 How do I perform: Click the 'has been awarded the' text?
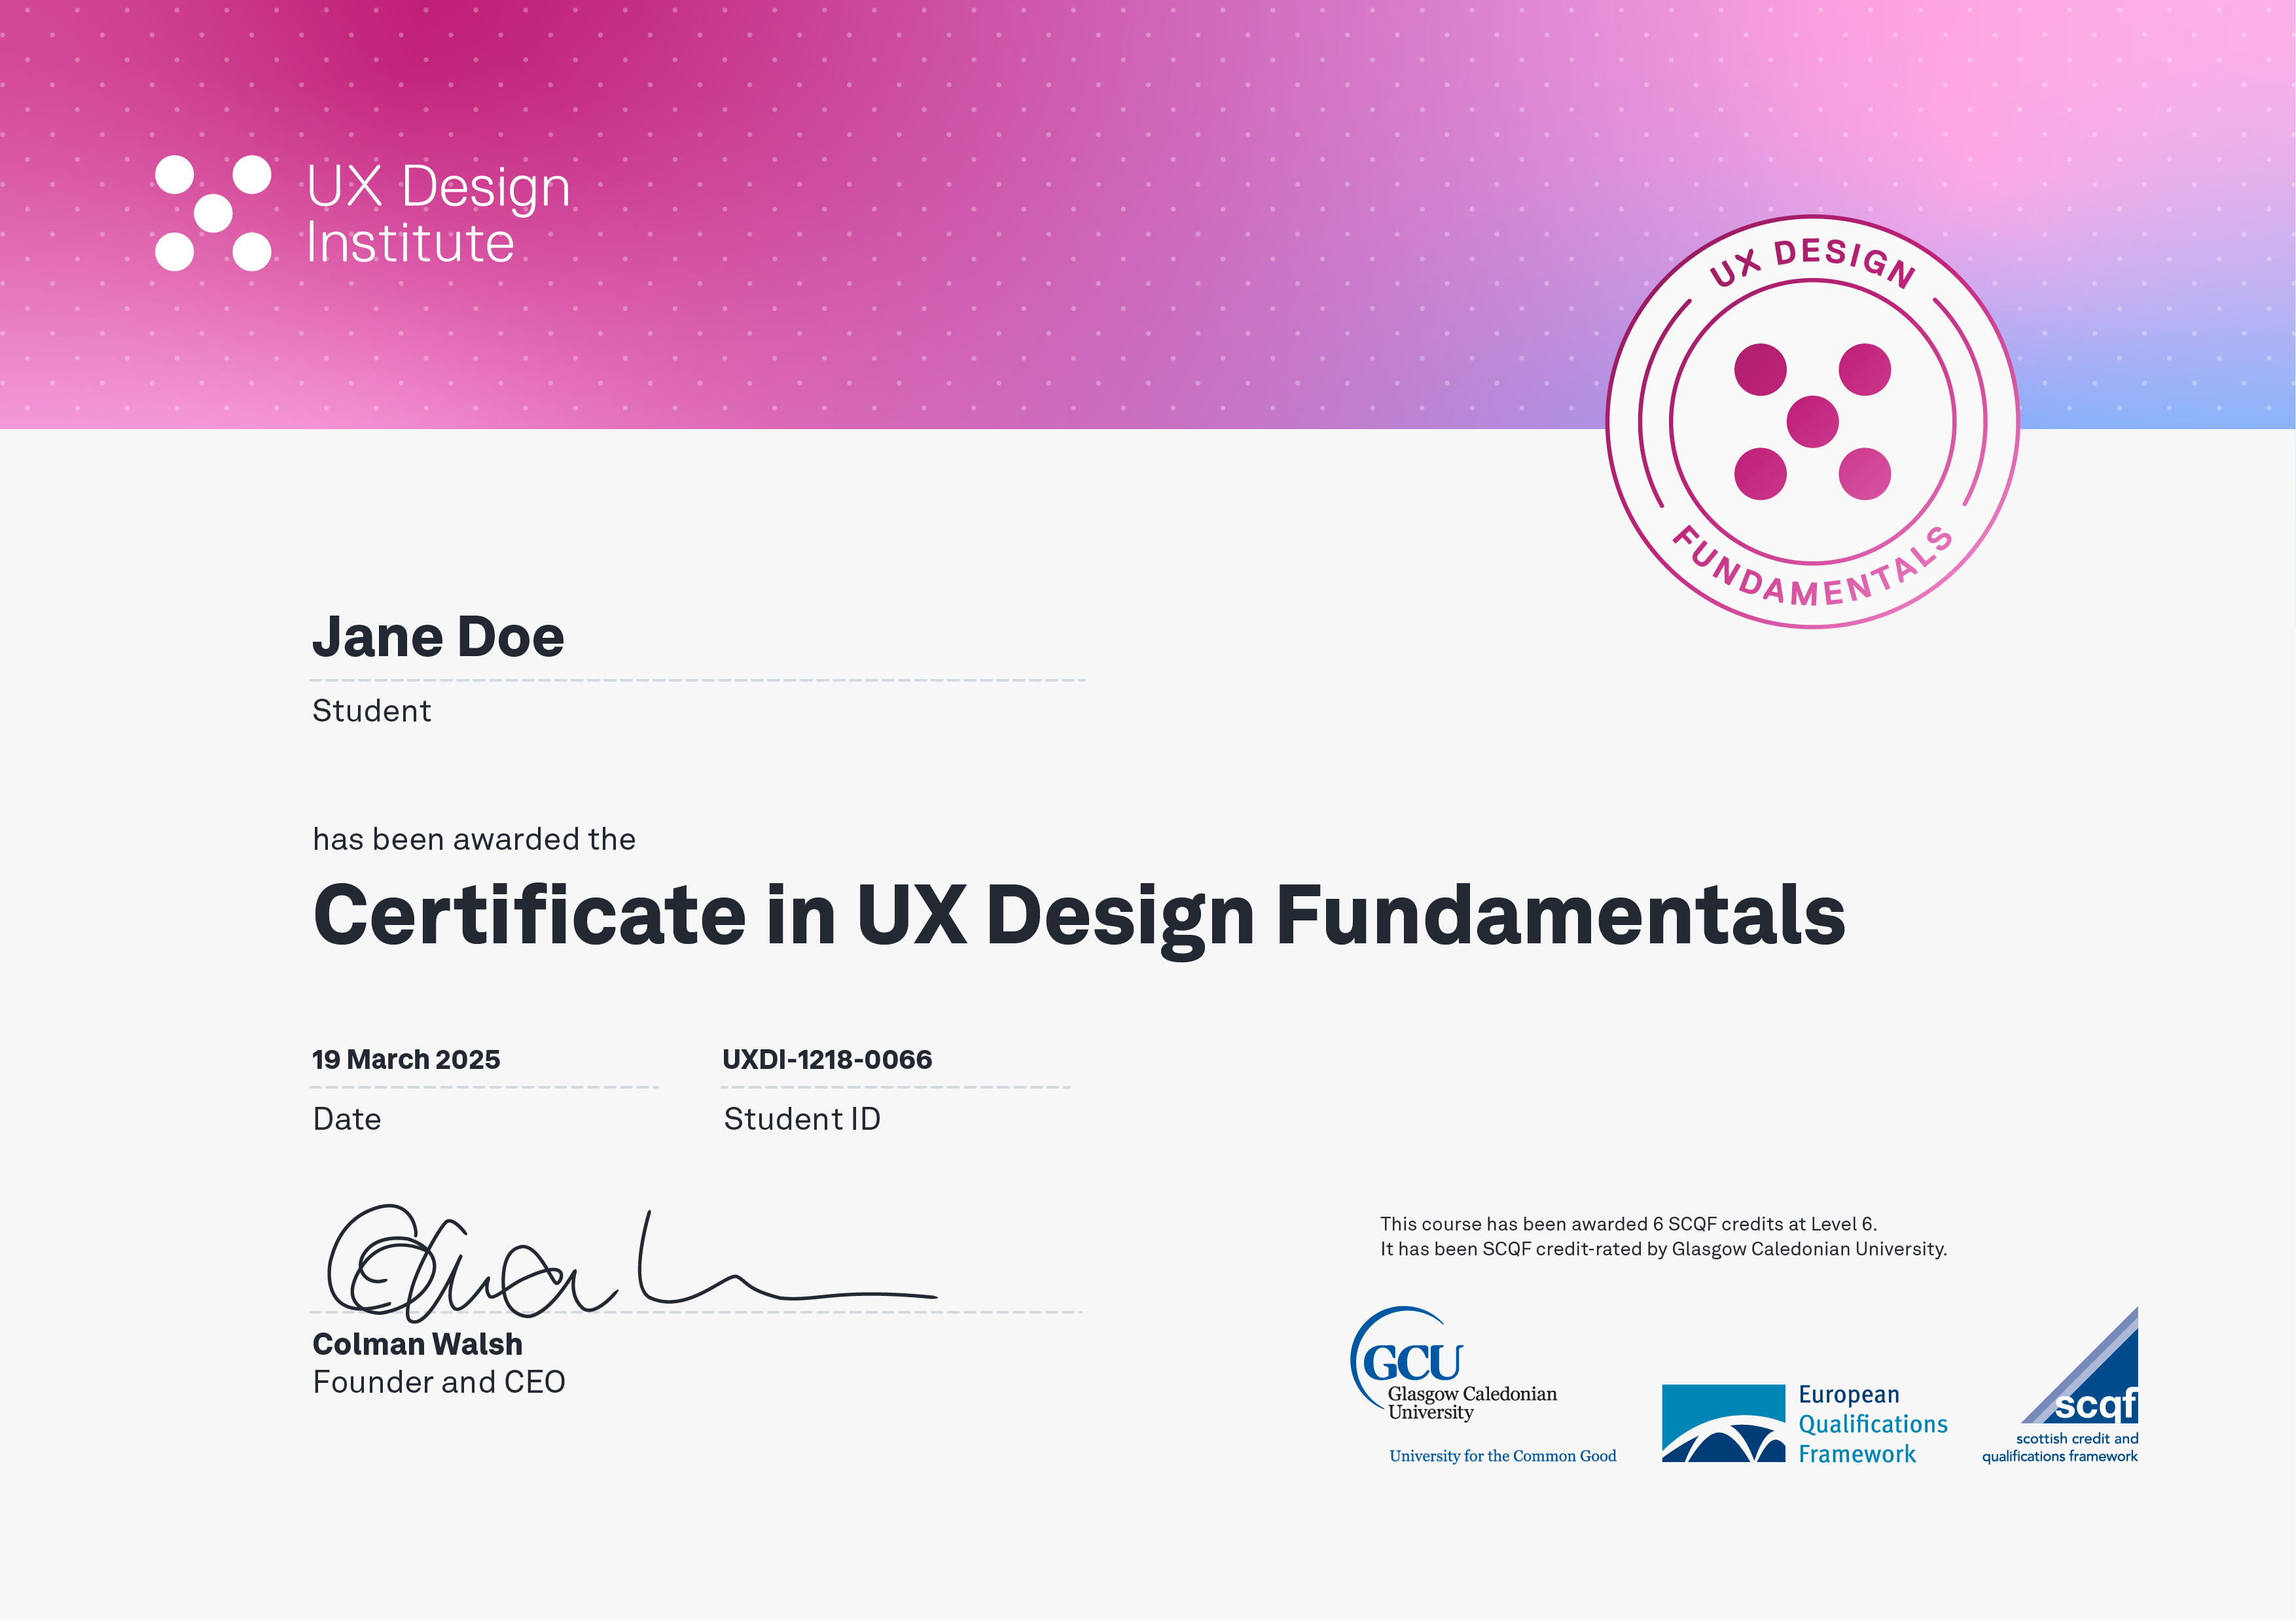tap(474, 839)
